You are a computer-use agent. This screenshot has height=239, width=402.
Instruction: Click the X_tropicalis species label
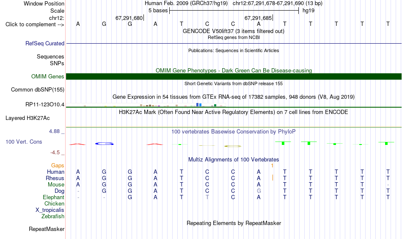click(50, 210)
